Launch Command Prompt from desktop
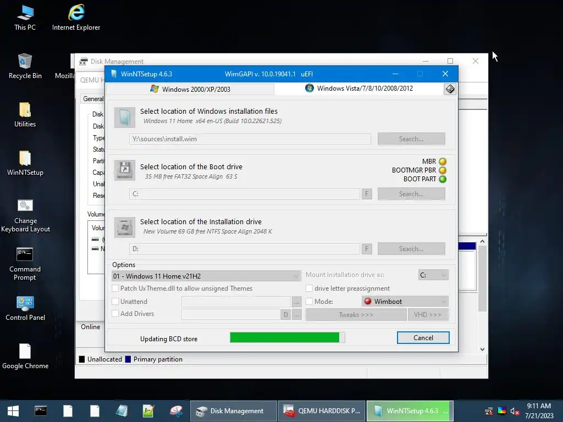 click(x=25, y=264)
